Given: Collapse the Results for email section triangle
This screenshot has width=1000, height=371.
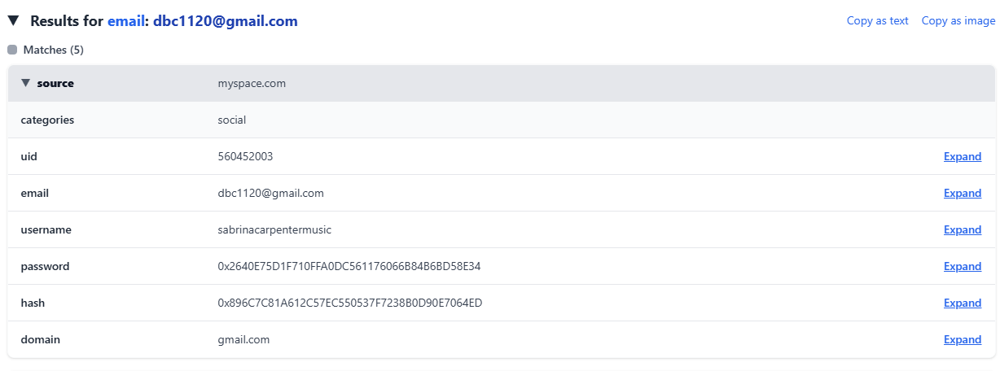Looking at the screenshot, I should 13,21.
